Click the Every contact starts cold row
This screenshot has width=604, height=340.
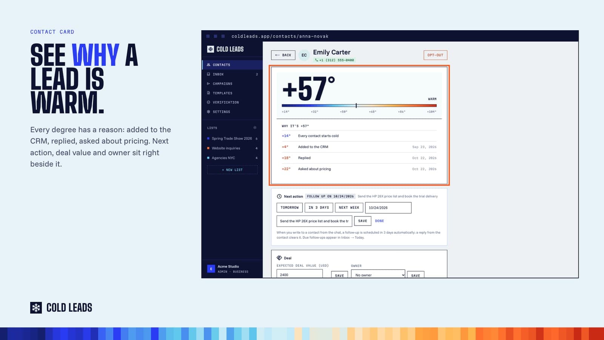coord(359,136)
